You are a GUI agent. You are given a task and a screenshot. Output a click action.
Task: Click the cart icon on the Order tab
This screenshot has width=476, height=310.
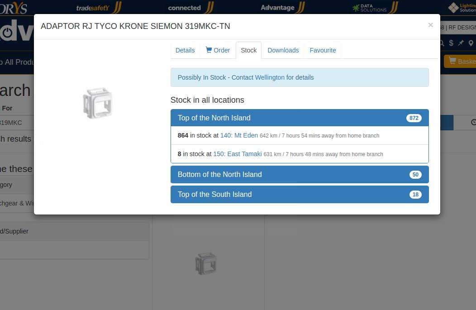point(209,50)
